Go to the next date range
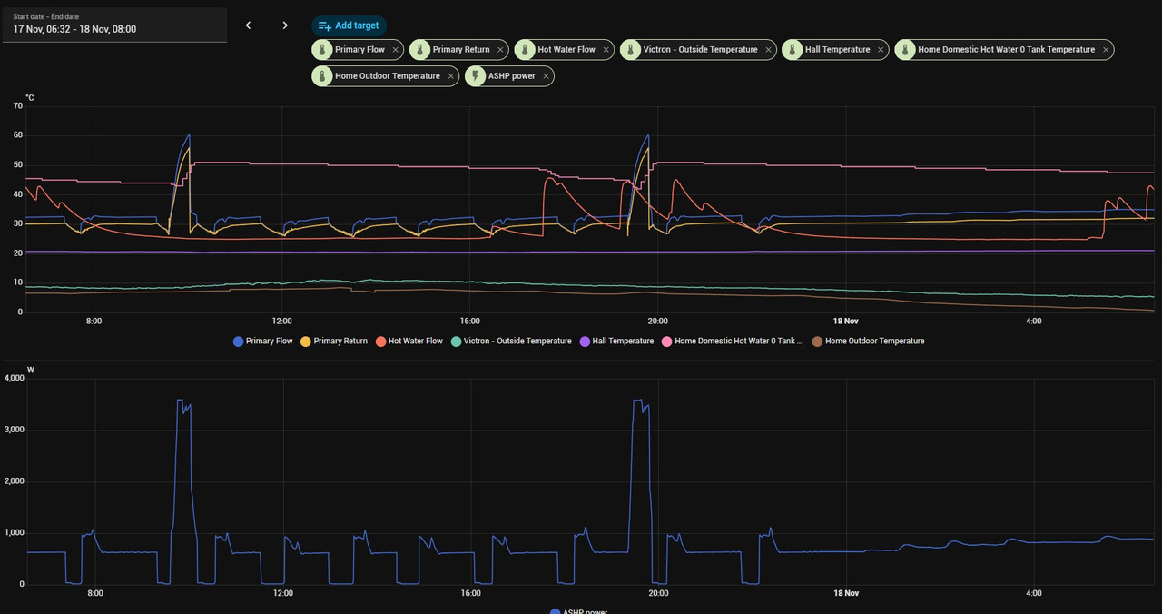The width and height of the screenshot is (1162, 614). [285, 25]
